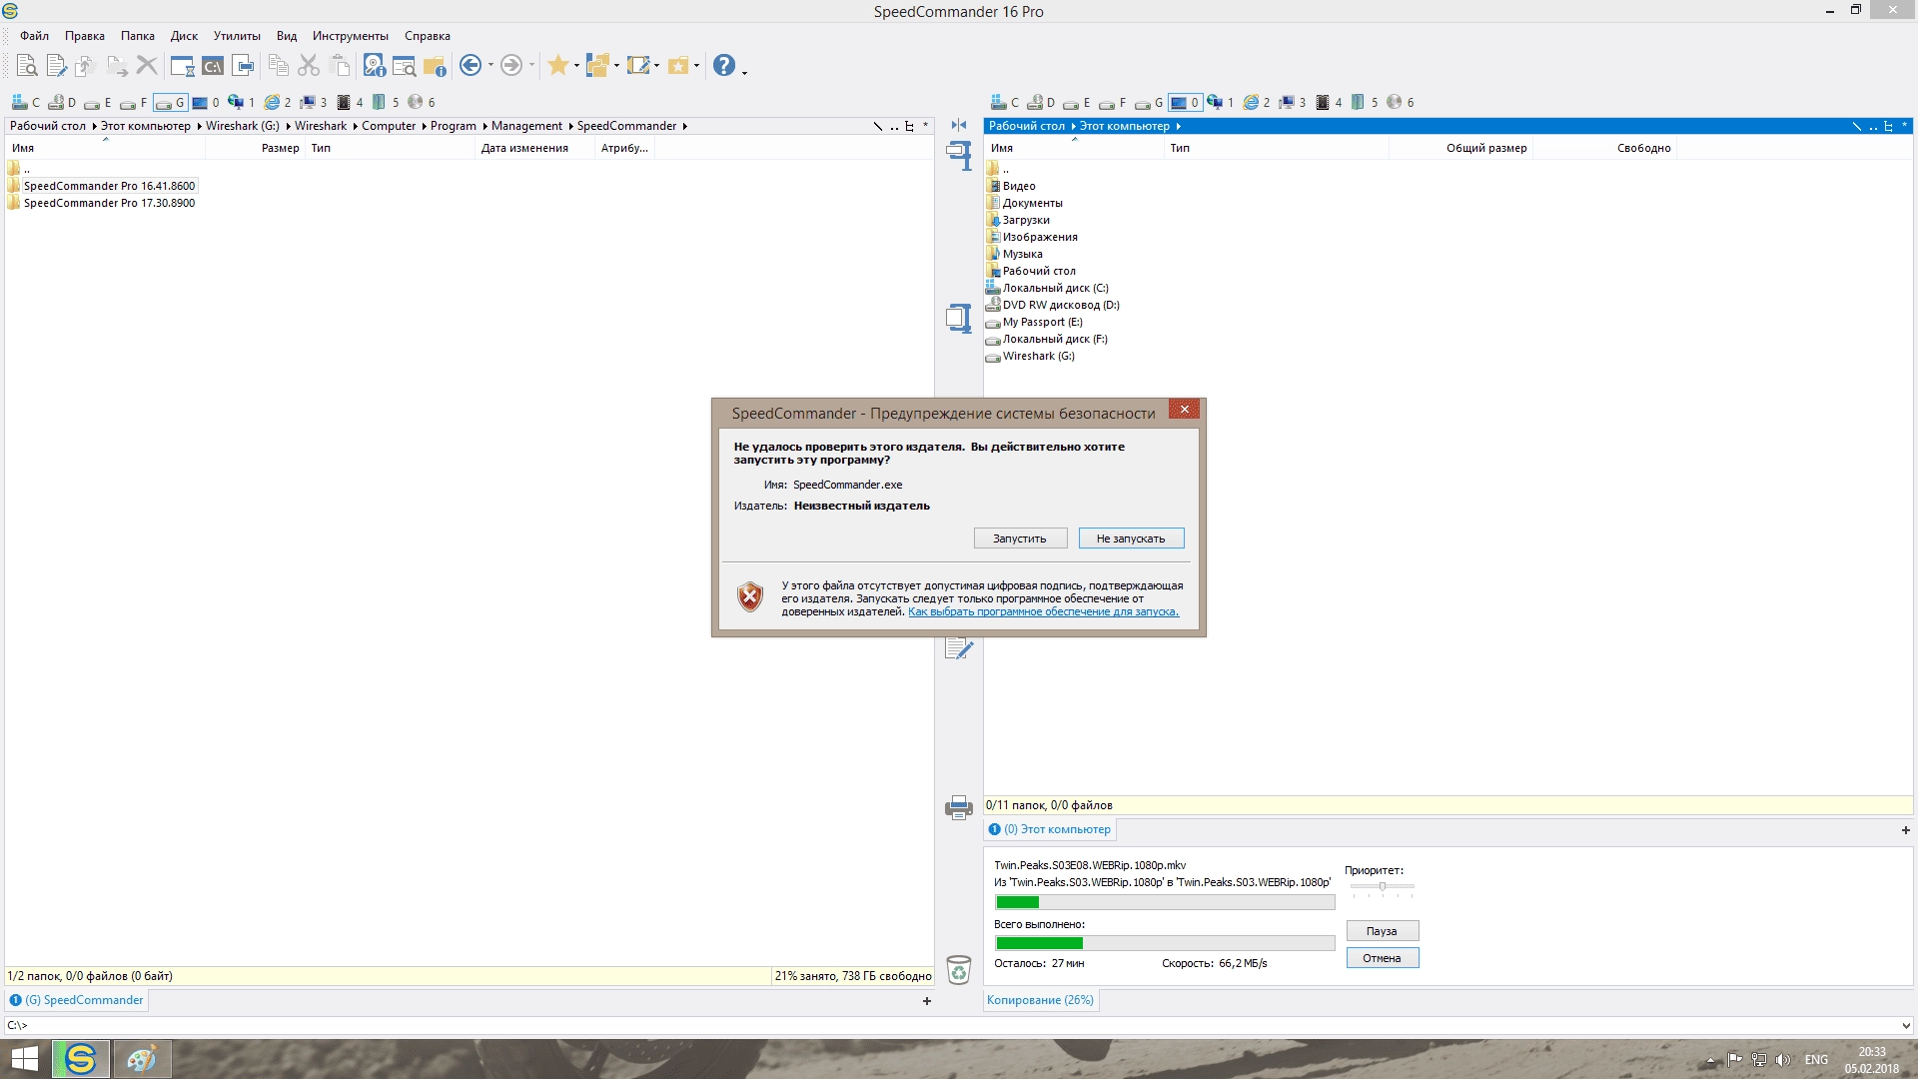This screenshot has height=1079, width=1918.
Task: Expand the Favorites star dropdown arrow
Action: [576, 66]
